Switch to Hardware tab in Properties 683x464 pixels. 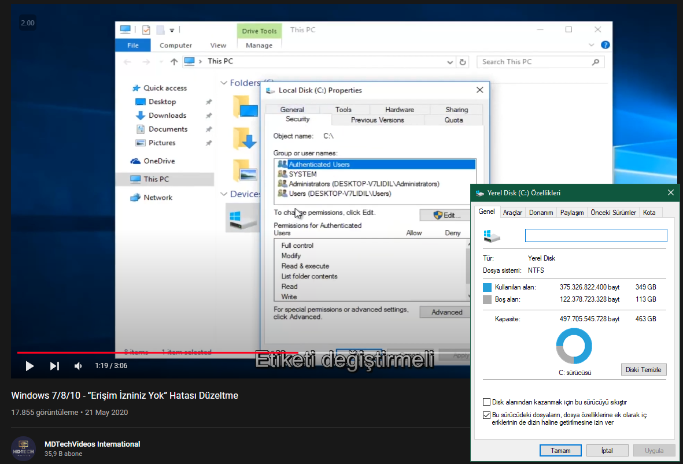(400, 110)
